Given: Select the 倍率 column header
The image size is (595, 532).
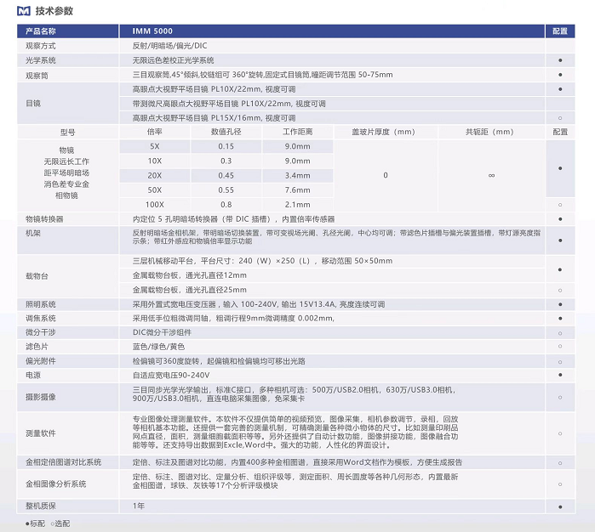Looking at the screenshot, I should tap(155, 132).
